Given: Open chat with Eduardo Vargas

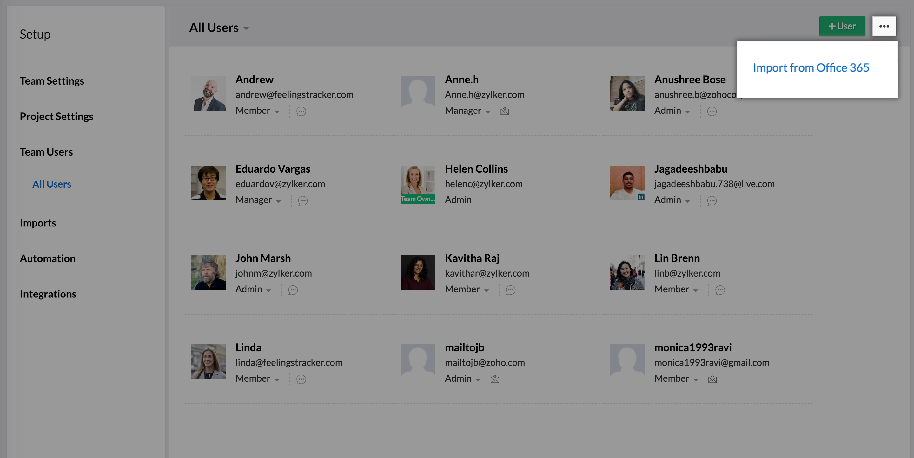Looking at the screenshot, I should [303, 200].
